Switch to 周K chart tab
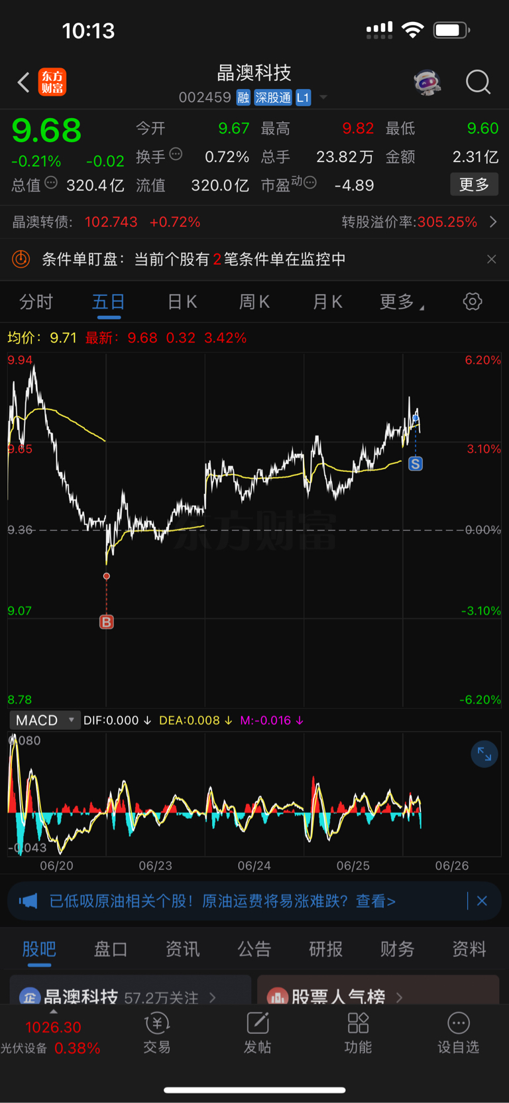Screen dimensions: 509x1103 pos(254,302)
